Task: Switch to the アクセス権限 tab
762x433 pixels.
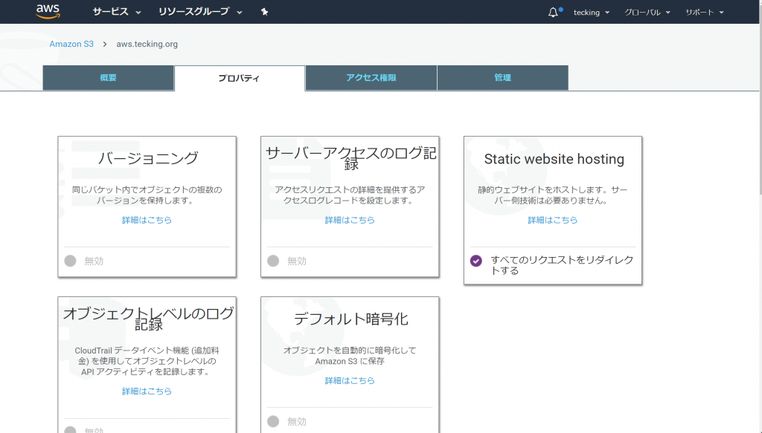Action: click(371, 77)
